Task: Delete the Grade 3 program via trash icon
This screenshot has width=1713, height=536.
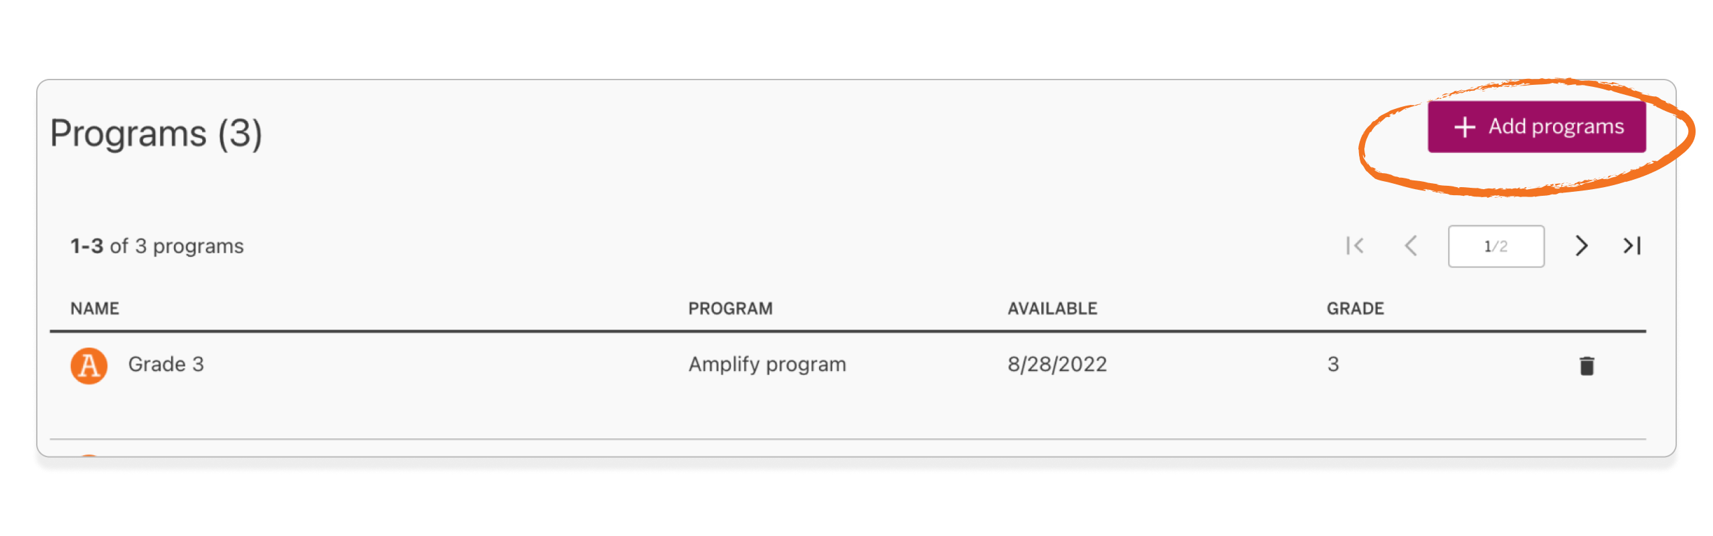Action: coord(1587,366)
